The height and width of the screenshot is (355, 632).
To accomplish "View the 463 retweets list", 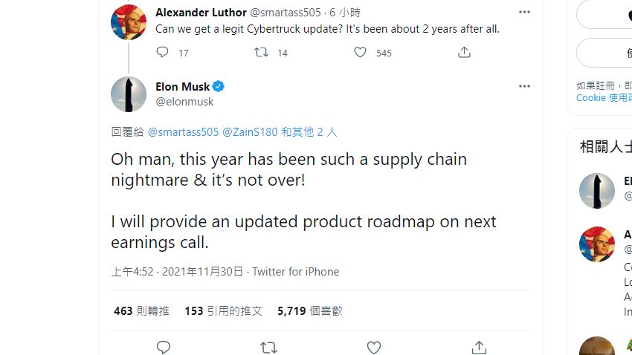I will coord(141,311).
